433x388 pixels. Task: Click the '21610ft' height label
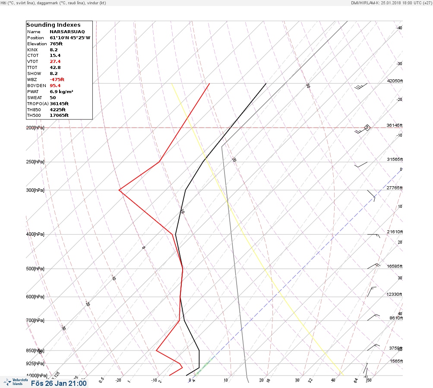coord(395,232)
